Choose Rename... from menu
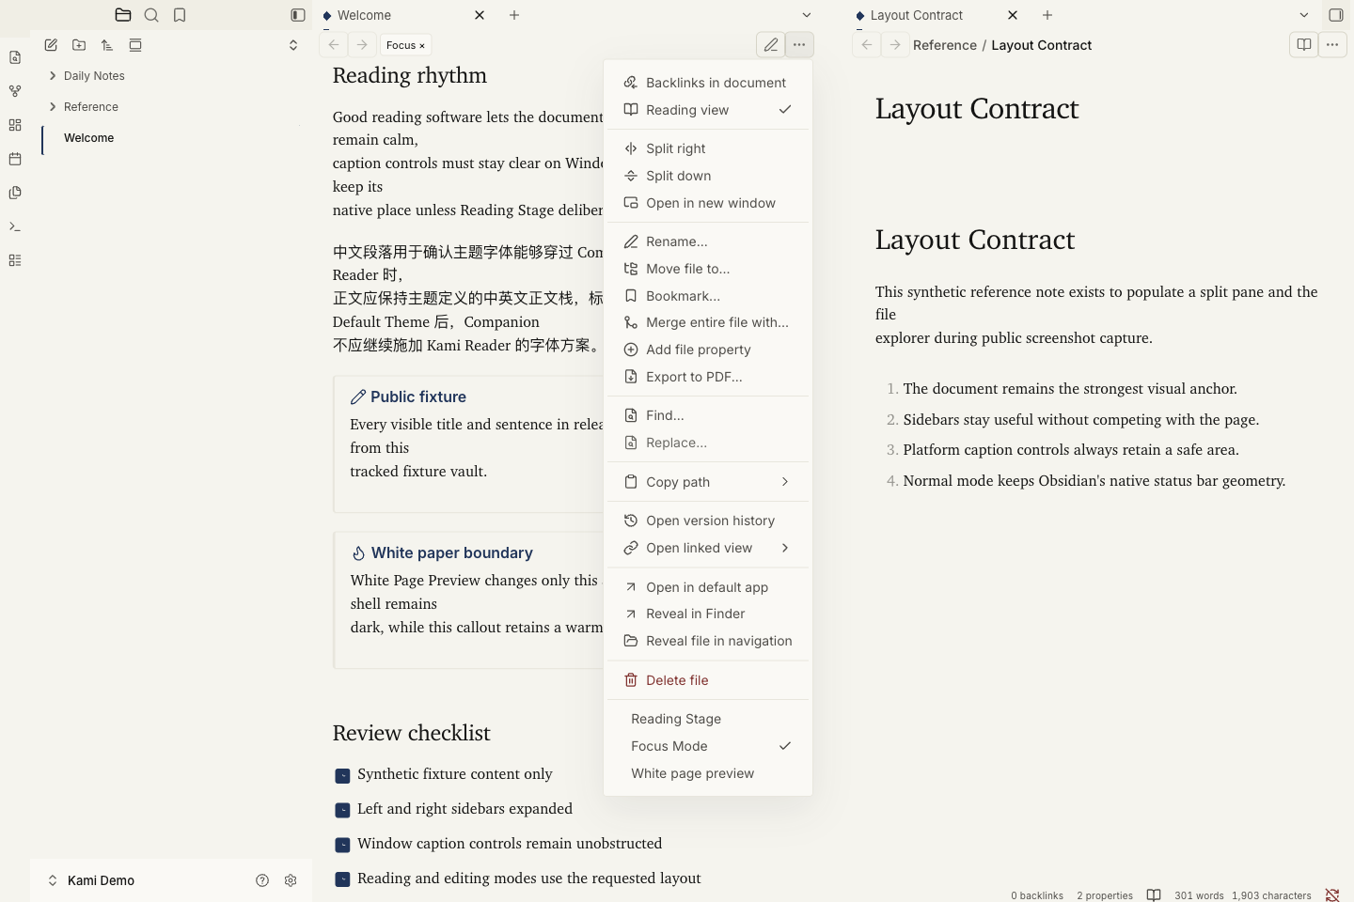Screen dimensions: 1354x902 pyautogui.click(x=708, y=241)
